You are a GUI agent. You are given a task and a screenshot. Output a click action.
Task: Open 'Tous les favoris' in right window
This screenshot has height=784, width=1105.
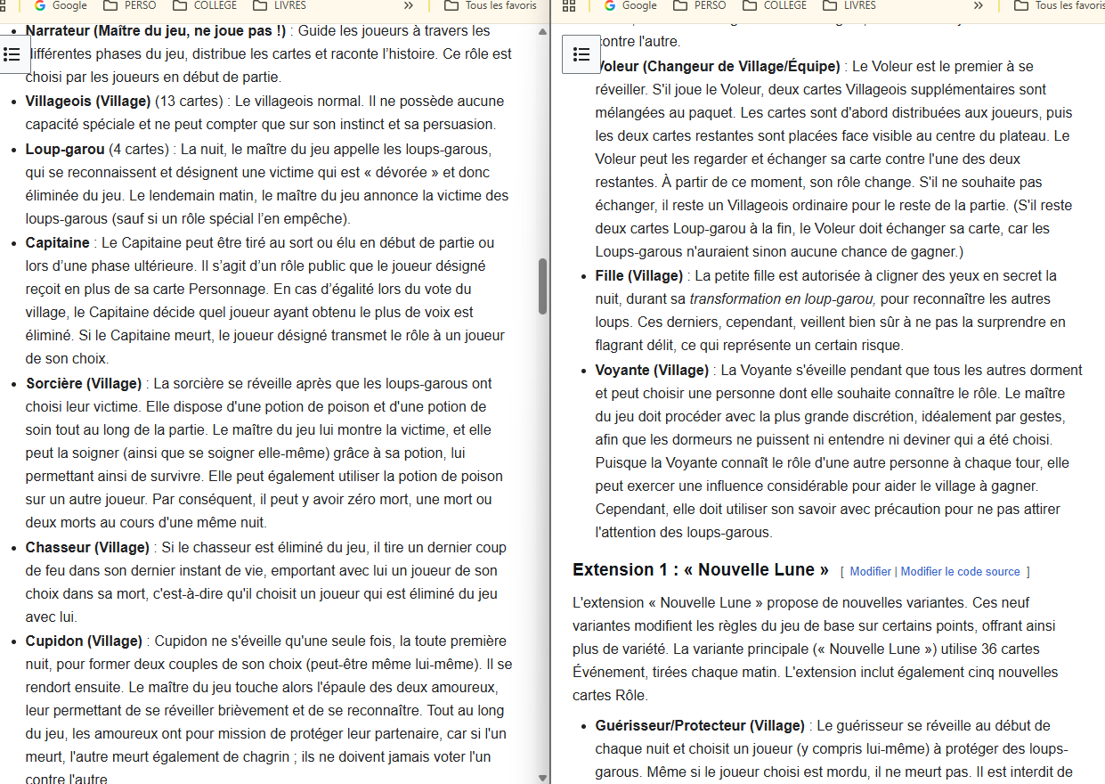click(x=1060, y=6)
